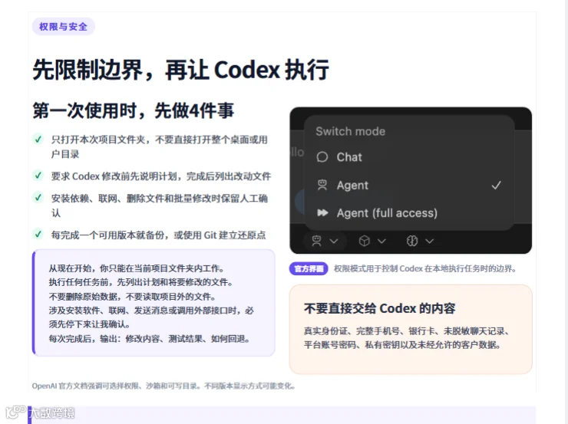
Task: Expand the chevron beside the robot icon
Action: [x=334, y=241]
